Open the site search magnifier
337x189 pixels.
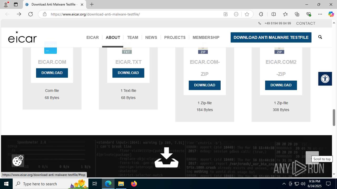coord(320,37)
